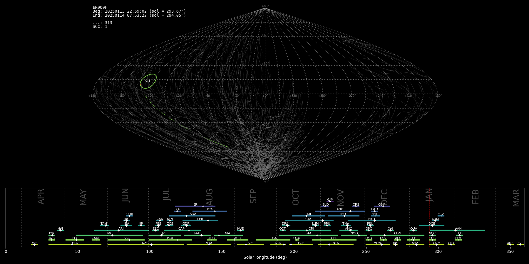Screen dimensions: 529x264
Task: Click the KSE shower label on timeline
Action: tap(35, 243)
